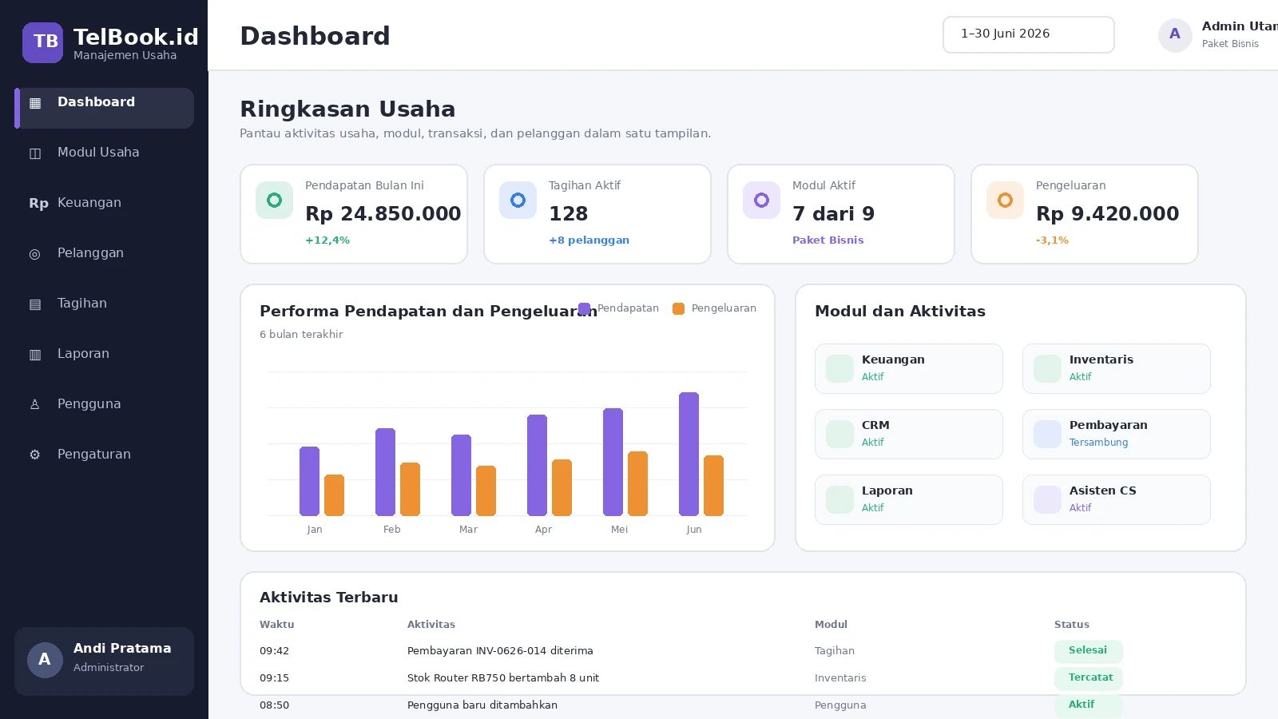Viewport: 1278px width, 719px height.
Task: Click the Pelanggan target icon
Action: point(35,254)
